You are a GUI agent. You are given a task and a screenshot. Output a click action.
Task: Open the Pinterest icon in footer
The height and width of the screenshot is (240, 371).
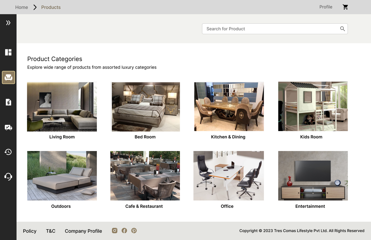point(134,230)
